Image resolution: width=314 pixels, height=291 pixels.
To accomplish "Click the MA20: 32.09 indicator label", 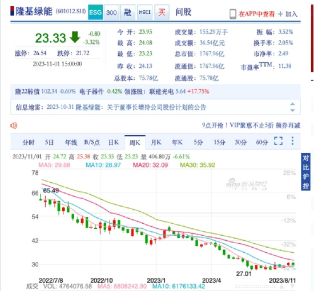I will pos(150,165).
